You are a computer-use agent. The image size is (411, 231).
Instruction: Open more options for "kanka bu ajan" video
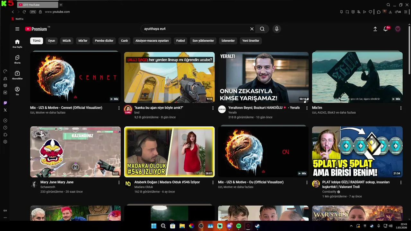[213, 108]
